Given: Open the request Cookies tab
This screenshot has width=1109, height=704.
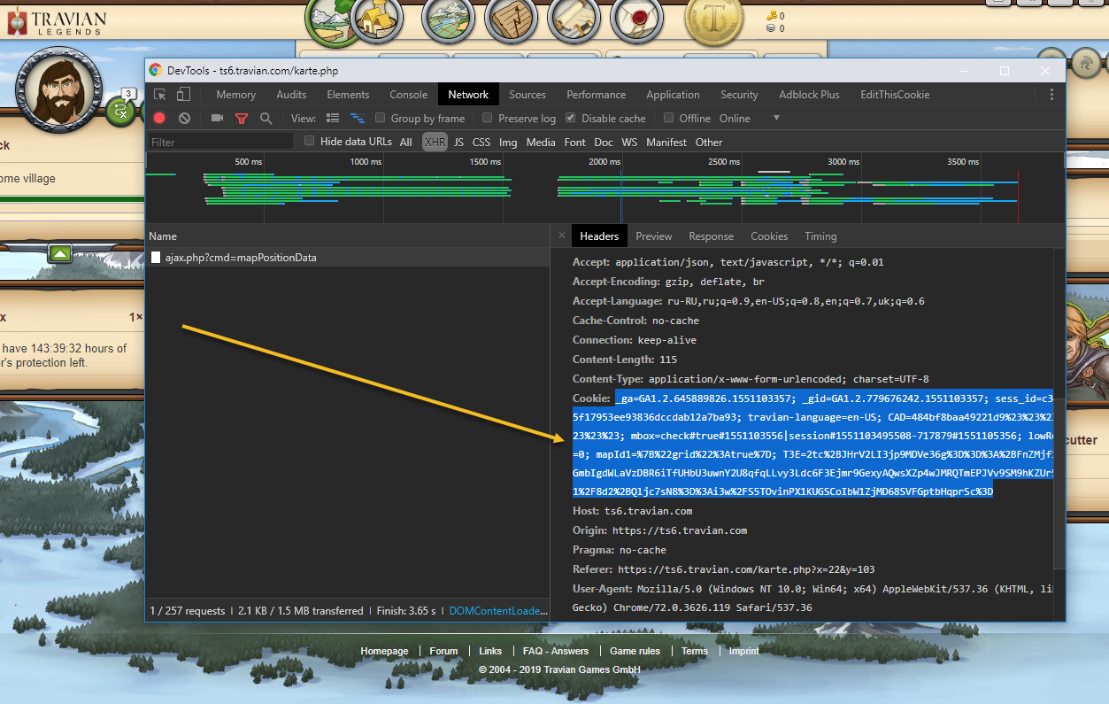Looking at the screenshot, I should 769,236.
